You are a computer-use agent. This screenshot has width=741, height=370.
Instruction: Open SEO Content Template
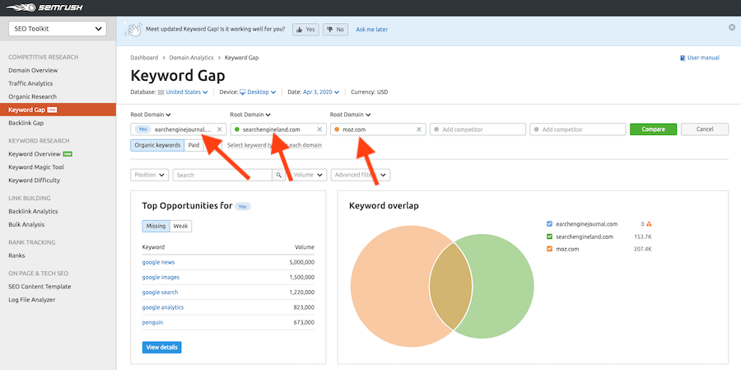40,287
